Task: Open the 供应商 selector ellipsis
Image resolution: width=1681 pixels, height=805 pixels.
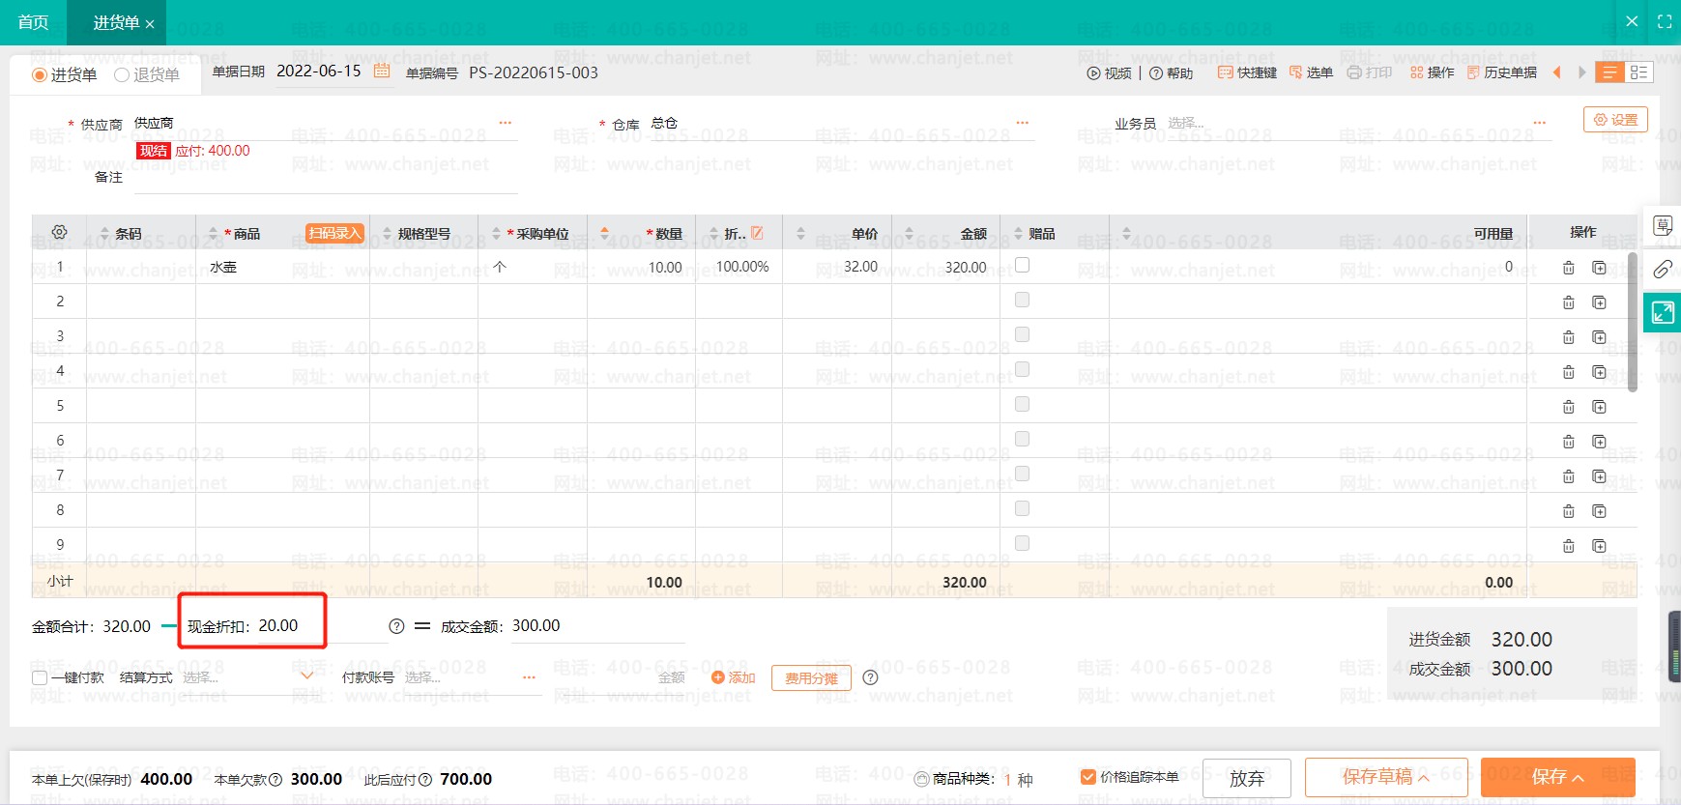Action: click(506, 123)
